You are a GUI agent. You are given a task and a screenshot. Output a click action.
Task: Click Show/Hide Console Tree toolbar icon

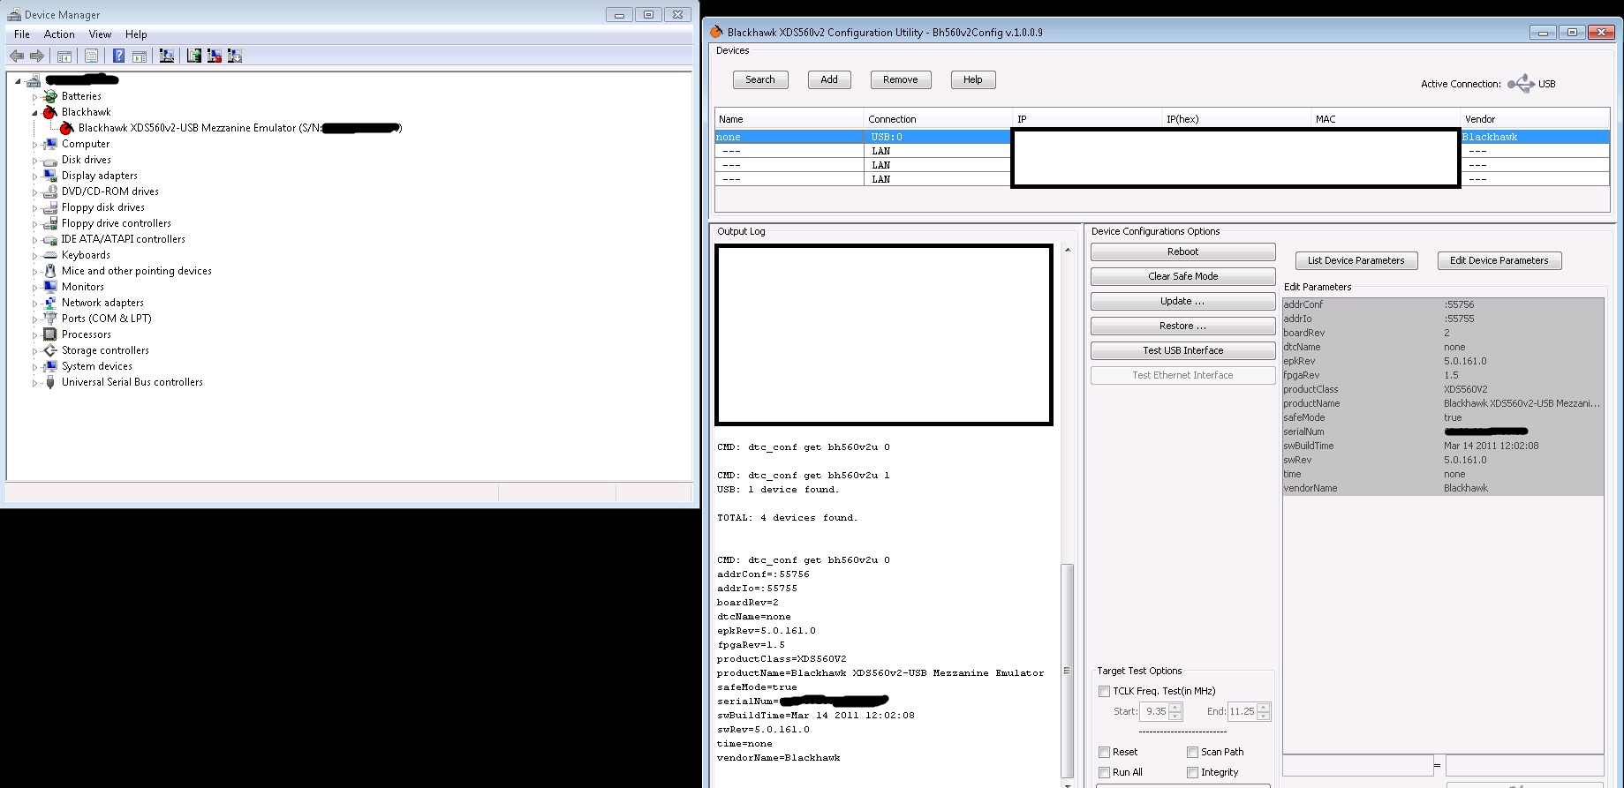point(64,56)
